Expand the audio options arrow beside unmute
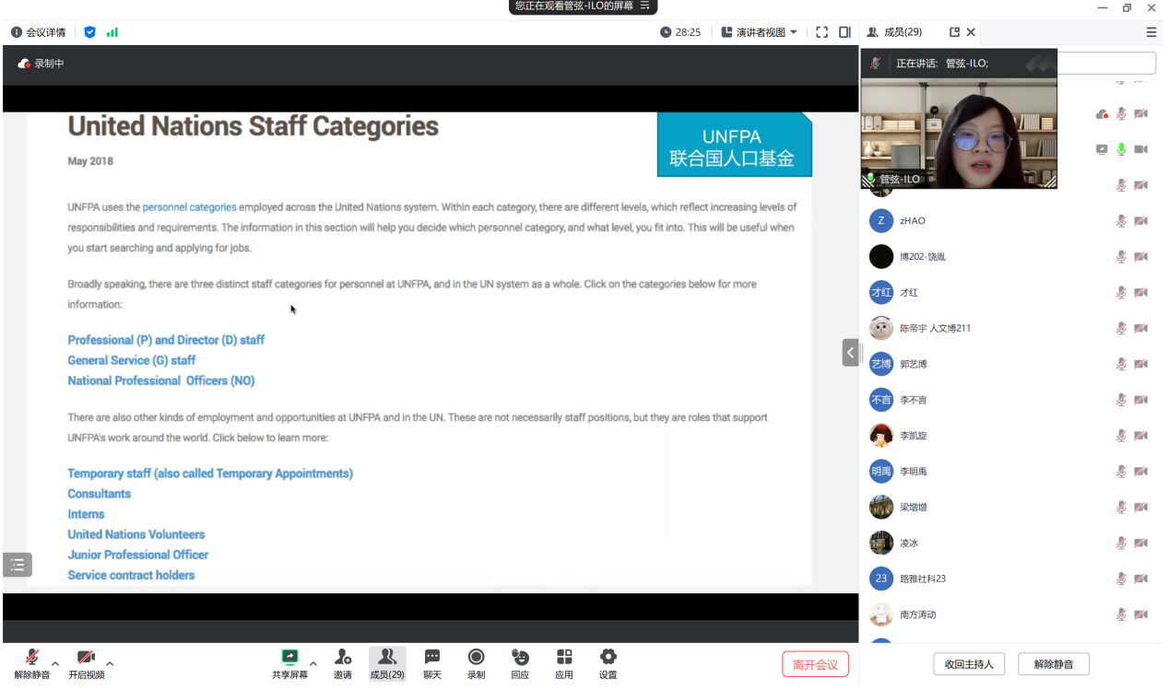 pos(55,663)
